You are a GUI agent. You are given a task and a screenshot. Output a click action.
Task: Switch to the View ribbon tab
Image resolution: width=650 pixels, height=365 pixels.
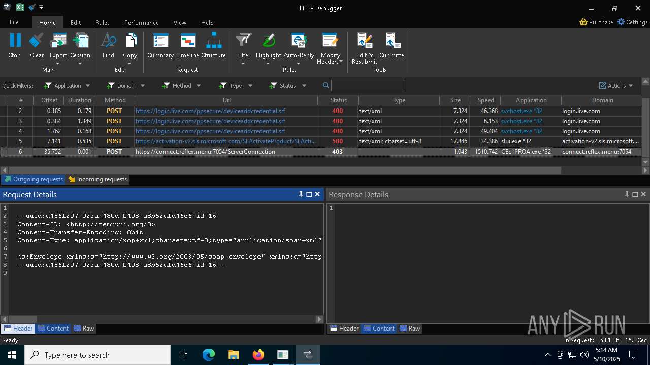pyautogui.click(x=180, y=22)
